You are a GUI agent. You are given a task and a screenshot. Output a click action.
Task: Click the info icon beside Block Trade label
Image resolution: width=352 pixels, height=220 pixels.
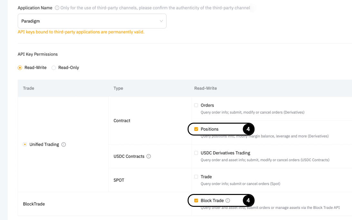point(228,201)
